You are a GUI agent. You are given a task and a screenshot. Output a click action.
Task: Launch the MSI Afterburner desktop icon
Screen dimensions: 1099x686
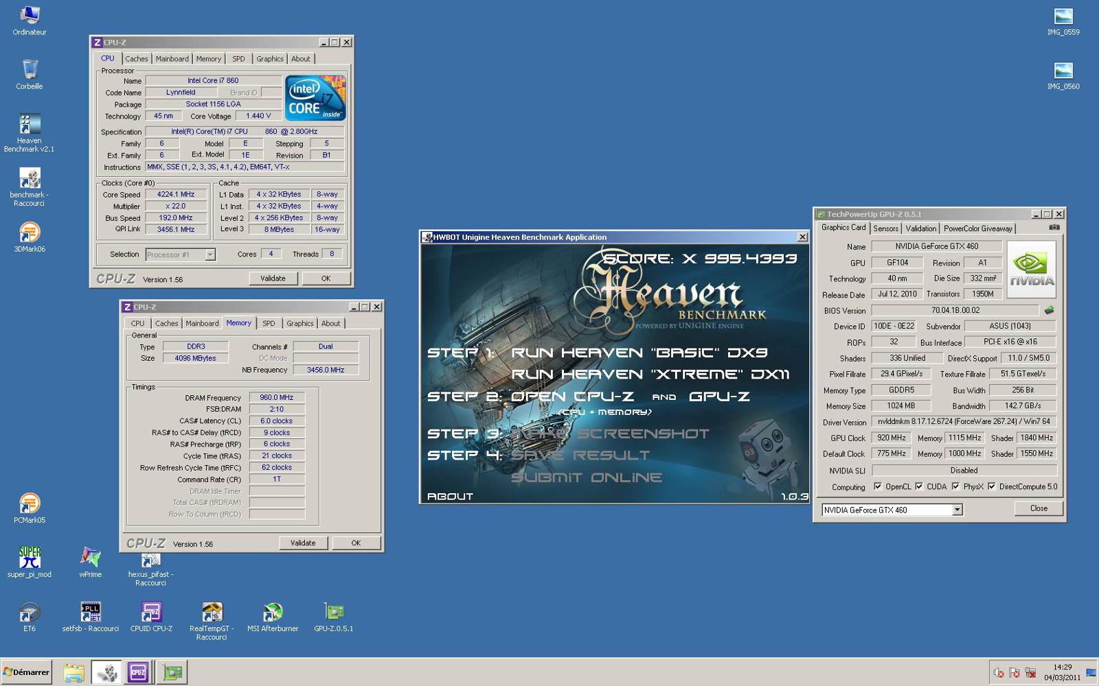pyautogui.click(x=273, y=617)
